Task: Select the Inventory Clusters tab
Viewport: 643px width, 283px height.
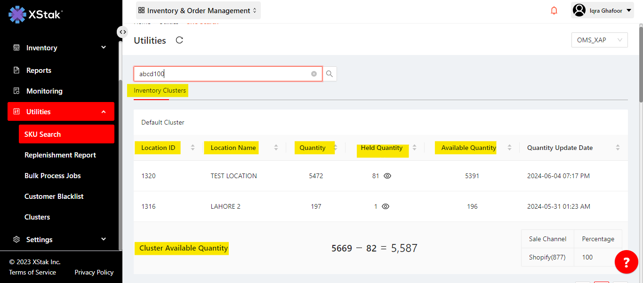Action: click(160, 90)
